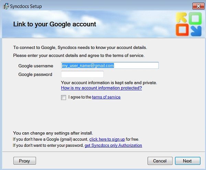Screen dimensions: 206x170
Task: Follow the "click here to sign up" link
Action: pos(107,140)
